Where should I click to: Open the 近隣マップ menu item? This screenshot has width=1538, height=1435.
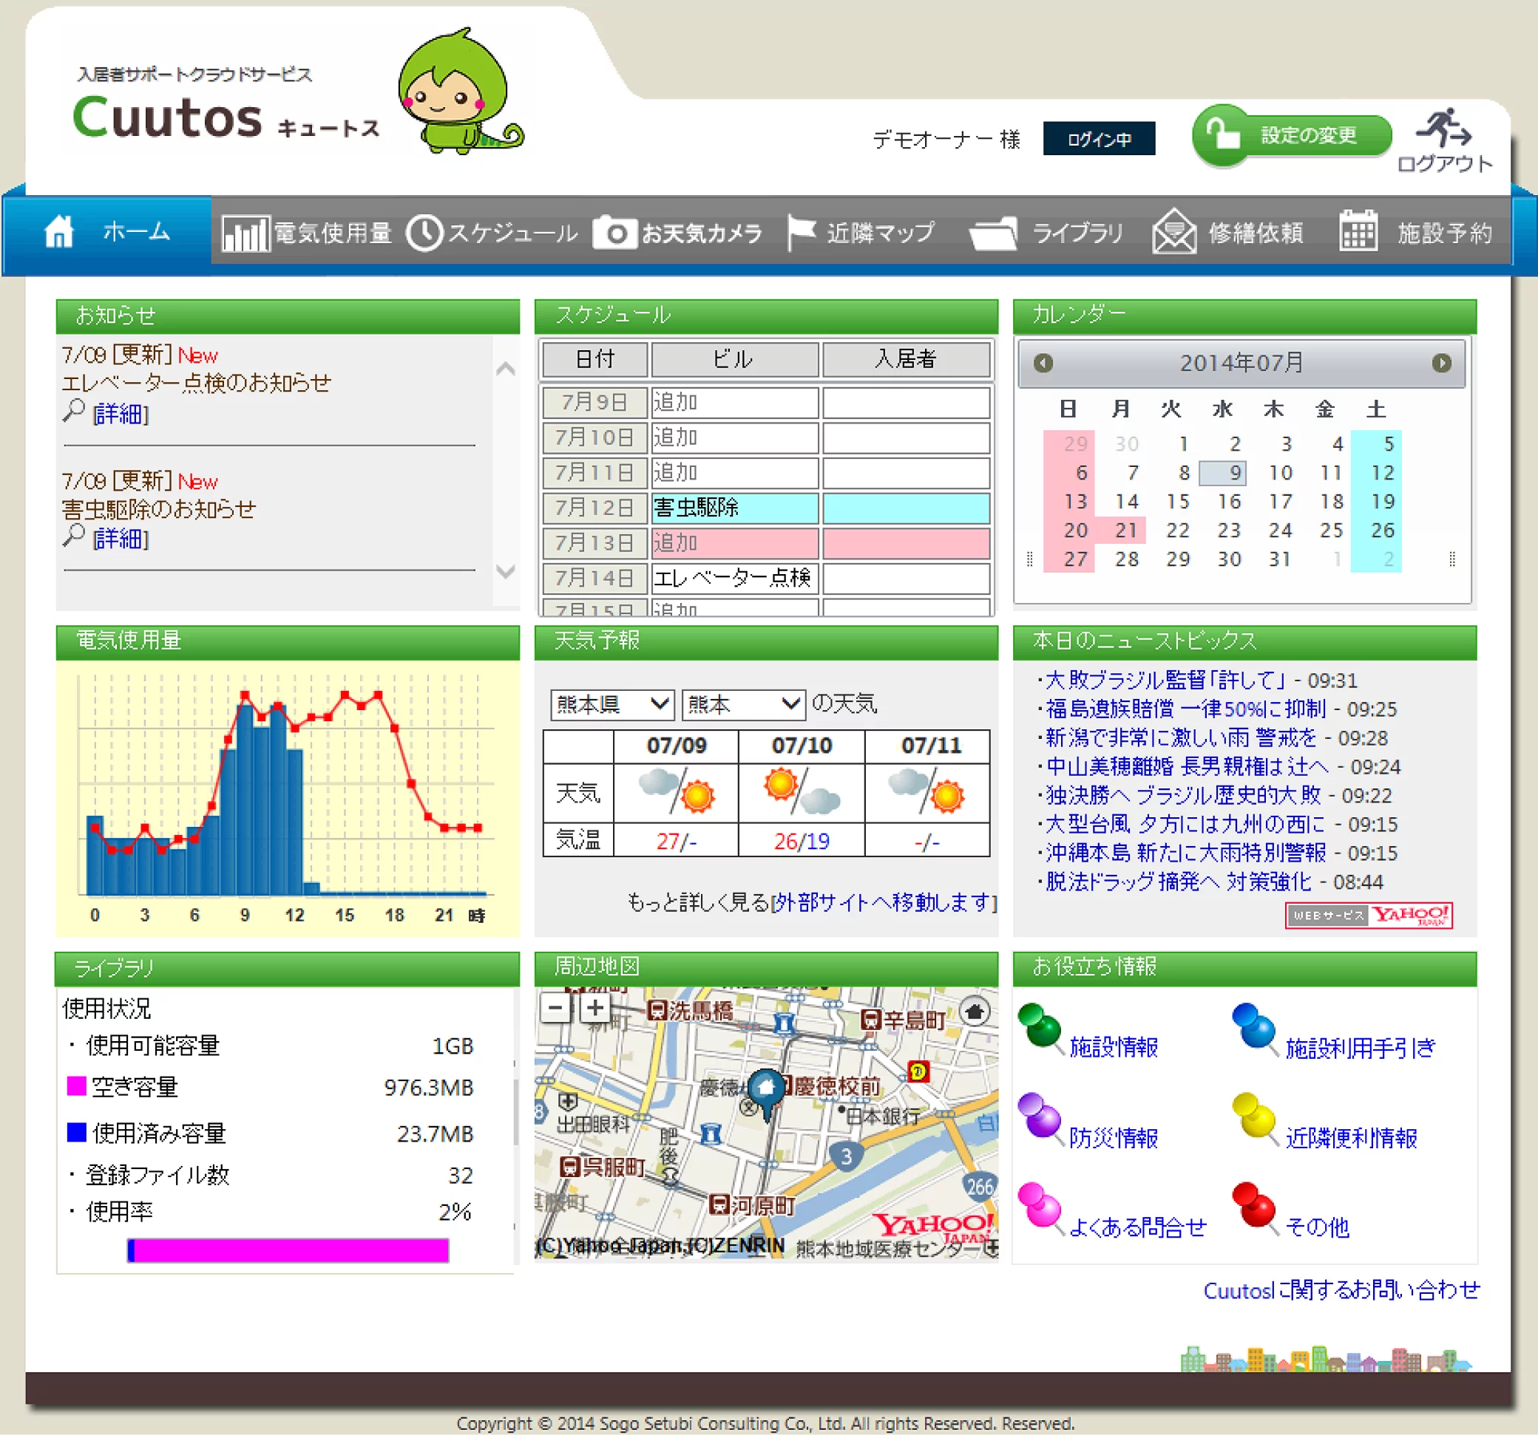click(x=861, y=233)
